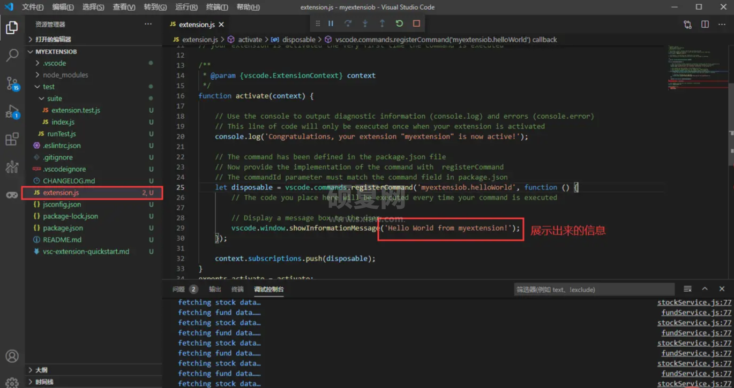This screenshot has height=388, width=734.
Task: Expand the 大纲 outline section
Action: coord(94,370)
